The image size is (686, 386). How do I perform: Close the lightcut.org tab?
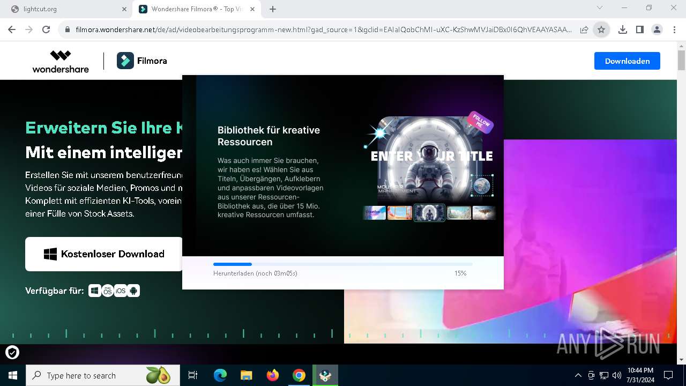point(124,9)
